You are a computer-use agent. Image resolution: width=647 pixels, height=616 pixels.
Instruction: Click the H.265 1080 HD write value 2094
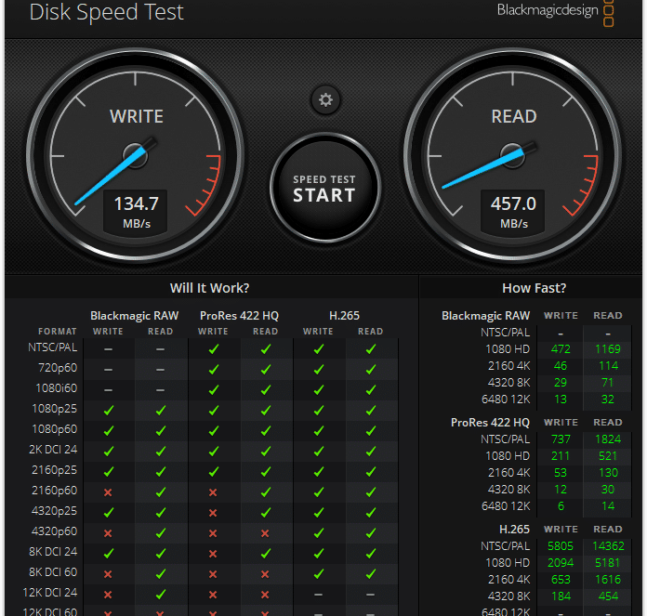[561, 563]
